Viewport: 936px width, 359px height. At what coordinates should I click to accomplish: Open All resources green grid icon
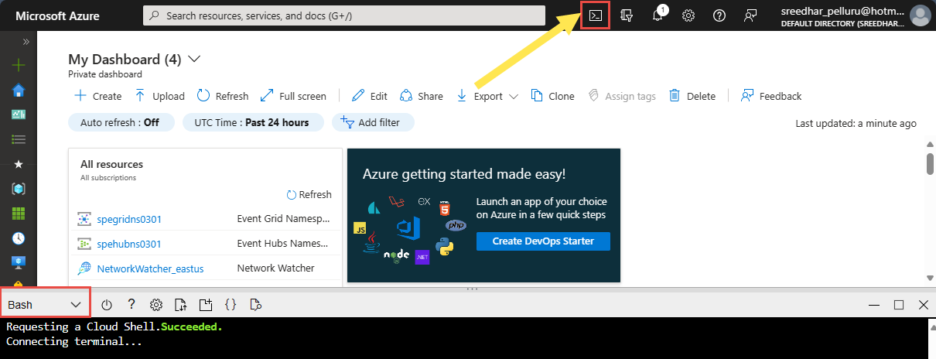(x=19, y=213)
